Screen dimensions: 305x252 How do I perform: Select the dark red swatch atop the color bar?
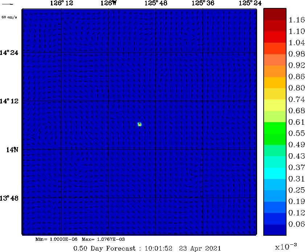[274, 14]
